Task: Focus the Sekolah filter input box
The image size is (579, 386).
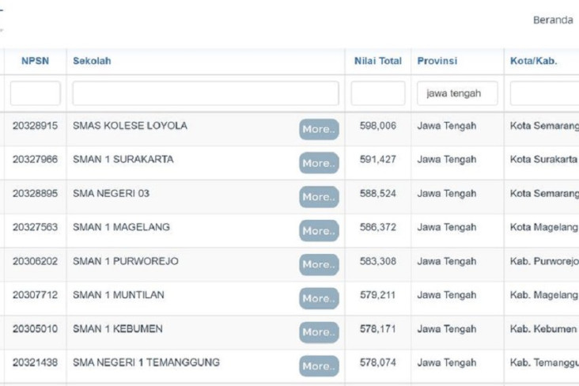Action: click(206, 93)
